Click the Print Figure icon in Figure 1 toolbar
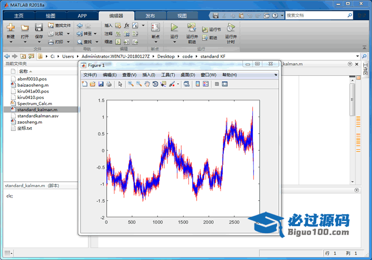 click(x=109, y=84)
